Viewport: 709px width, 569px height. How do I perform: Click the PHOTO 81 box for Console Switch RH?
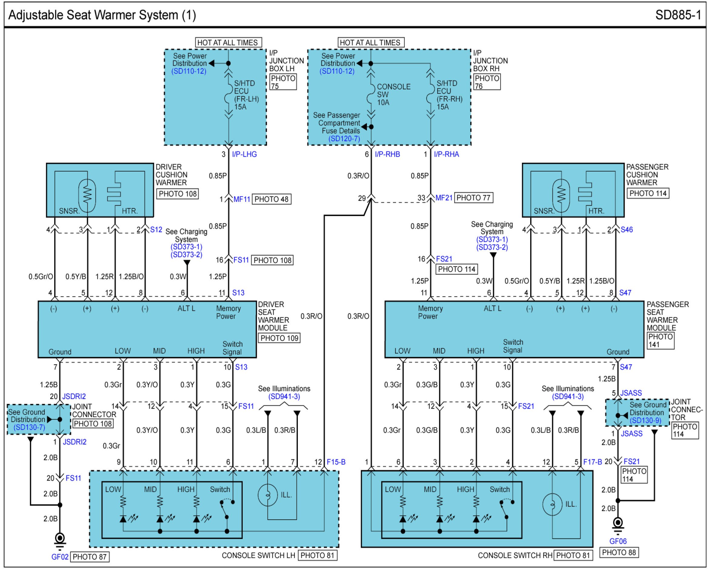tap(573, 555)
